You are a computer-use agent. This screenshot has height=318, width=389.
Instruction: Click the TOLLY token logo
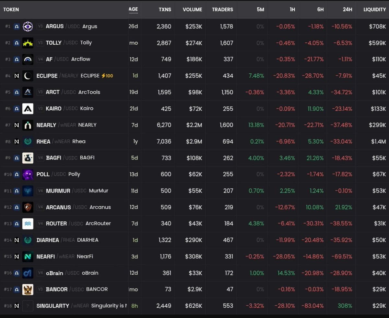click(28, 43)
